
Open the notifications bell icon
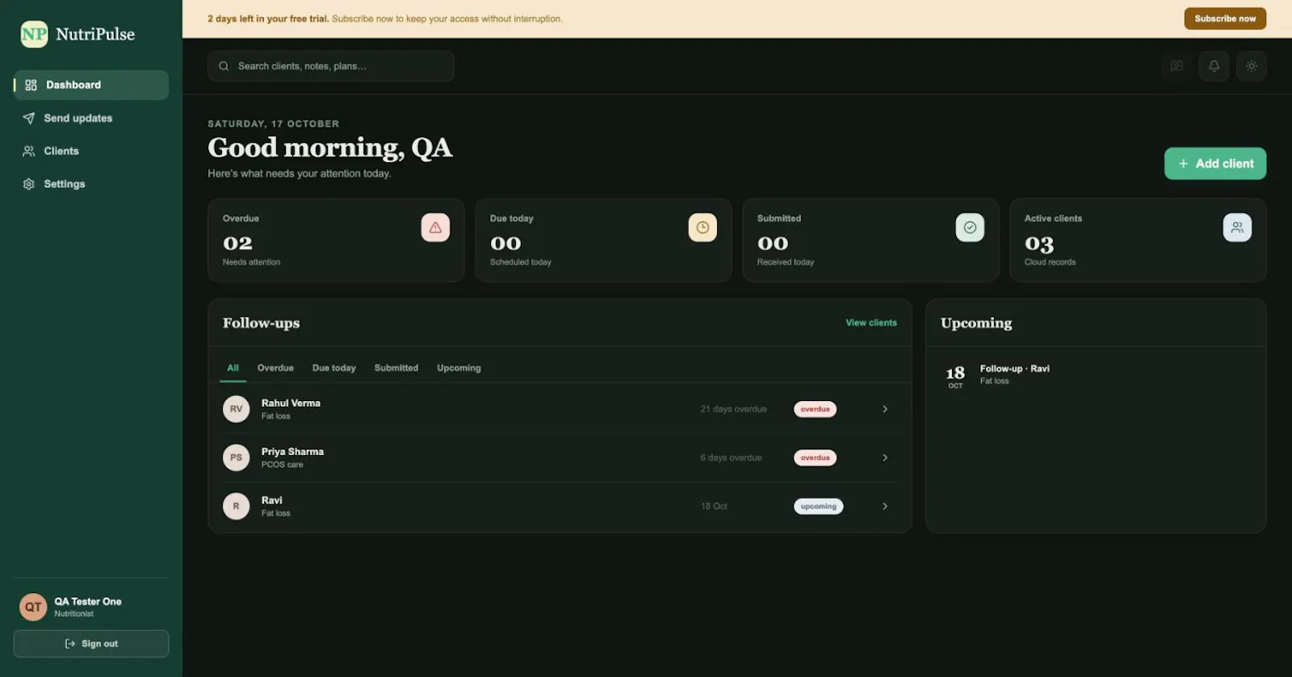click(1214, 66)
